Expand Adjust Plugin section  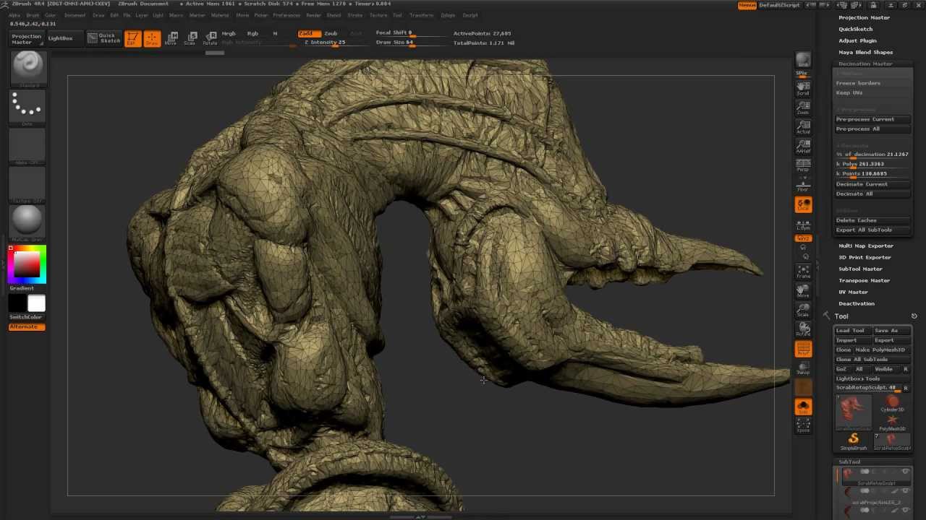coord(857,40)
